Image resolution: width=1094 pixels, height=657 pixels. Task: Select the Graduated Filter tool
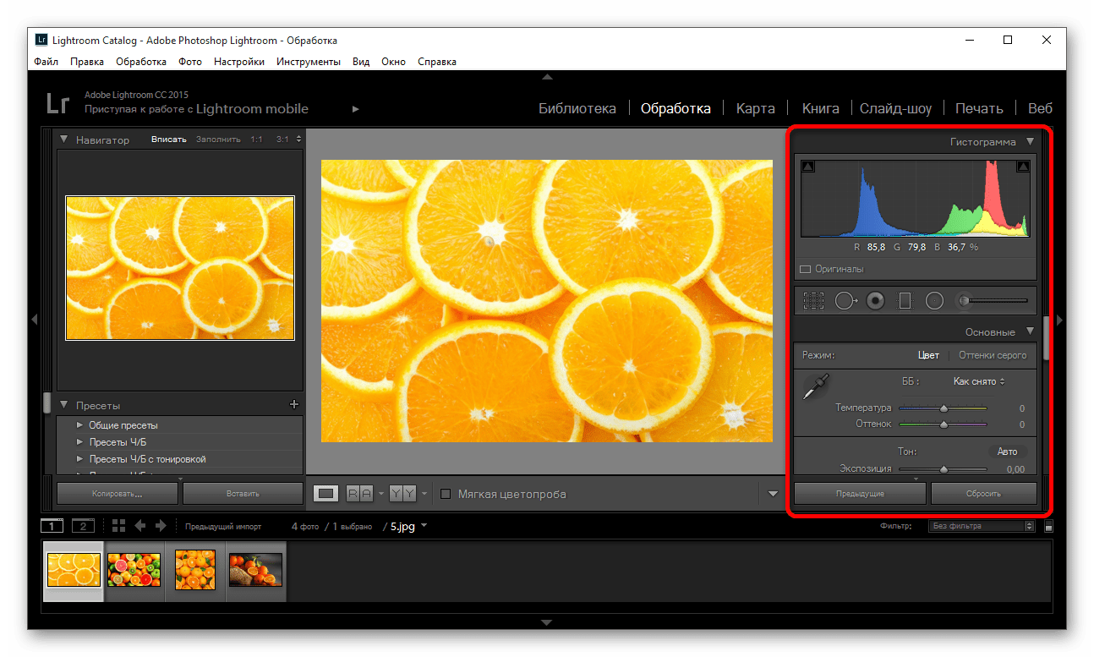click(905, 300)
